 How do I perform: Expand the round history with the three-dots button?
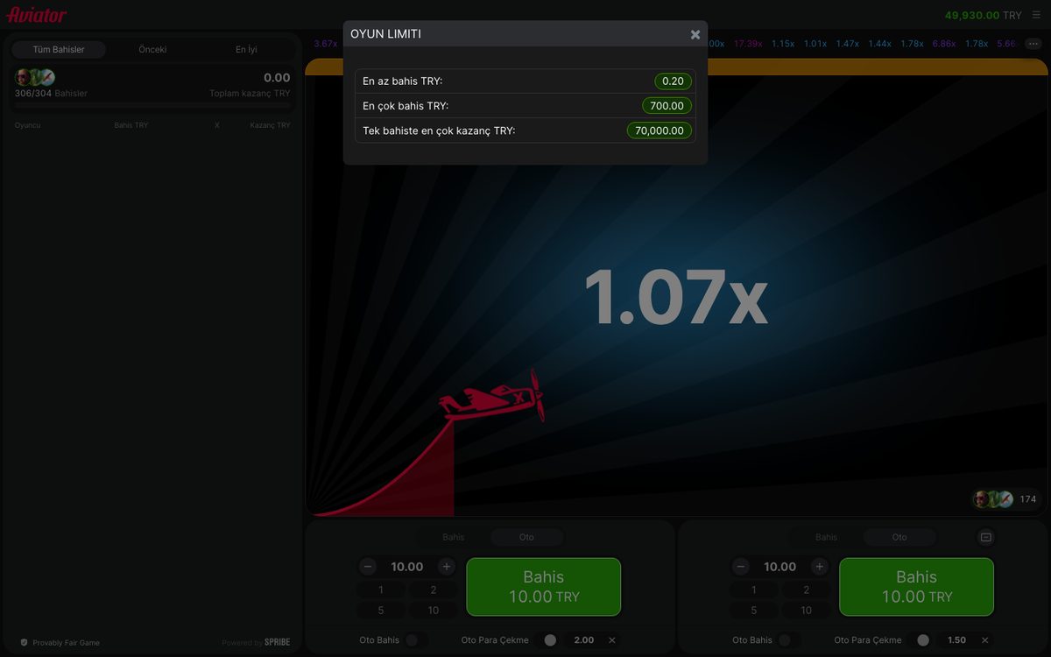click(1033, 44)
